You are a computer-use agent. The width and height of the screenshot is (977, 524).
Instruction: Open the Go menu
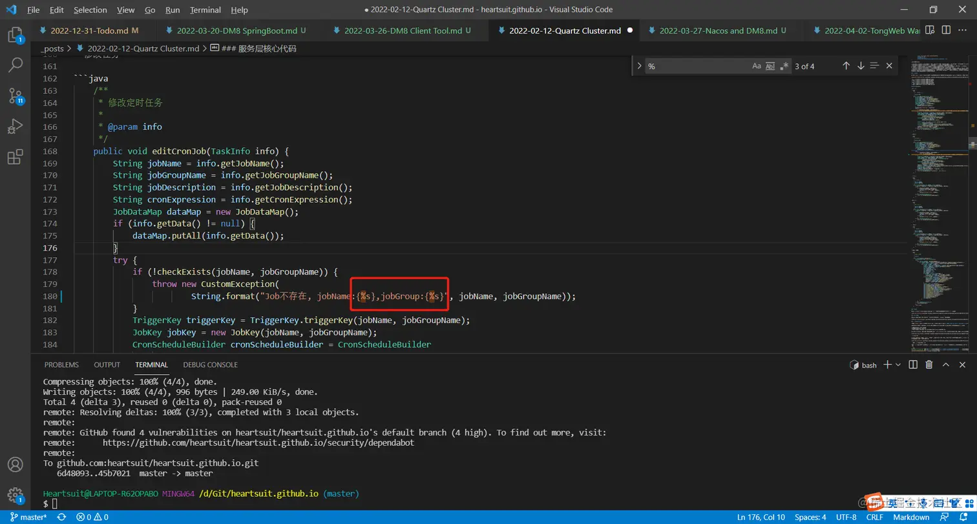coord(150,10)
